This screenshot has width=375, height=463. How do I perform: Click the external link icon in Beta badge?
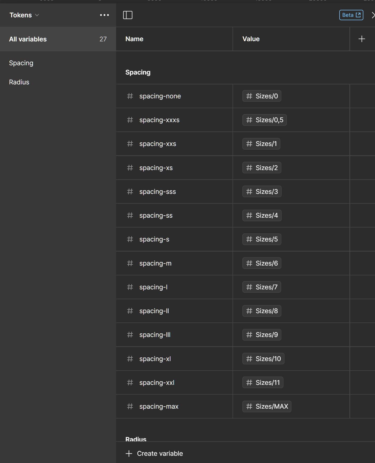[x=358, y=15]
